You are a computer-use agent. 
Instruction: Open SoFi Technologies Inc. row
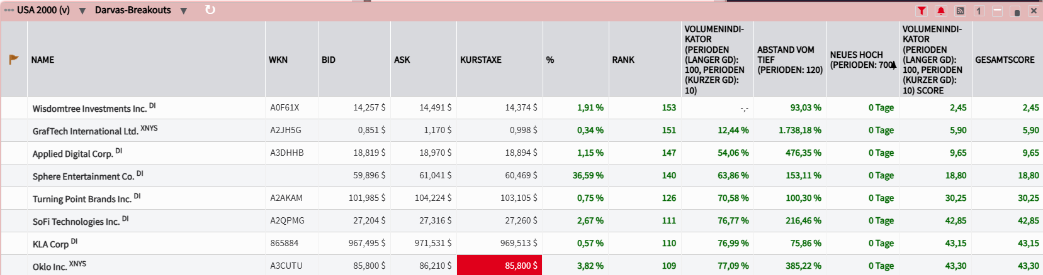(x=76, y=222)
